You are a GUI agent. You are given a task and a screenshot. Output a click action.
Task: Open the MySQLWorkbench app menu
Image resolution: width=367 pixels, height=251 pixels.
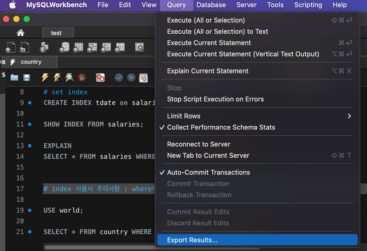point(57,5)
